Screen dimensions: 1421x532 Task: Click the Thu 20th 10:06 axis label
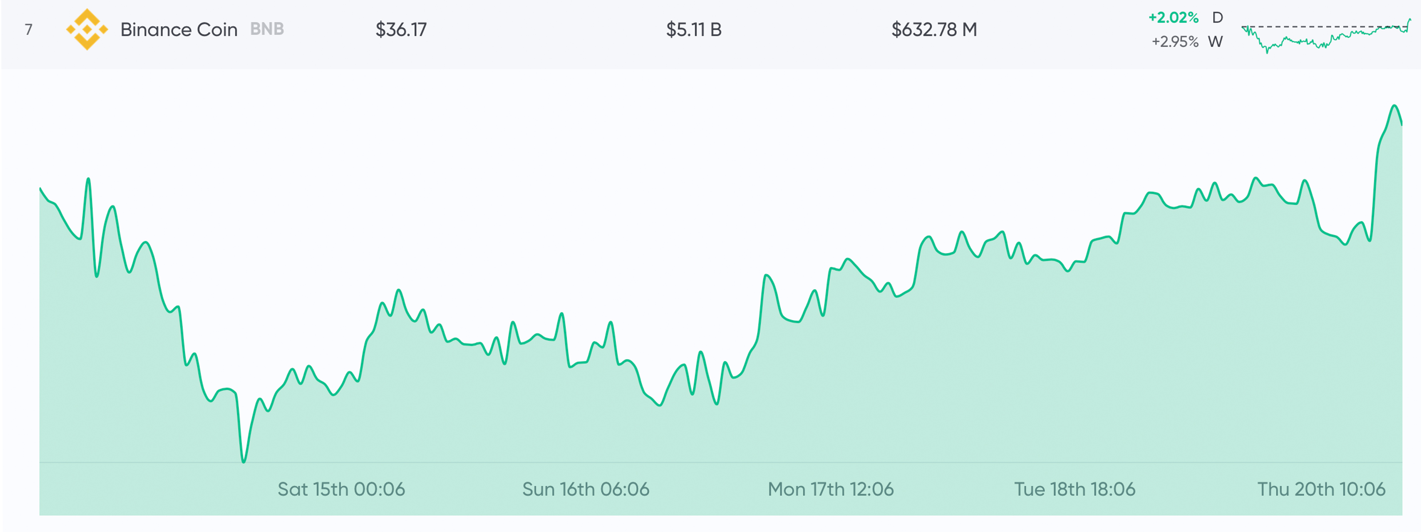coord(1321,489)
